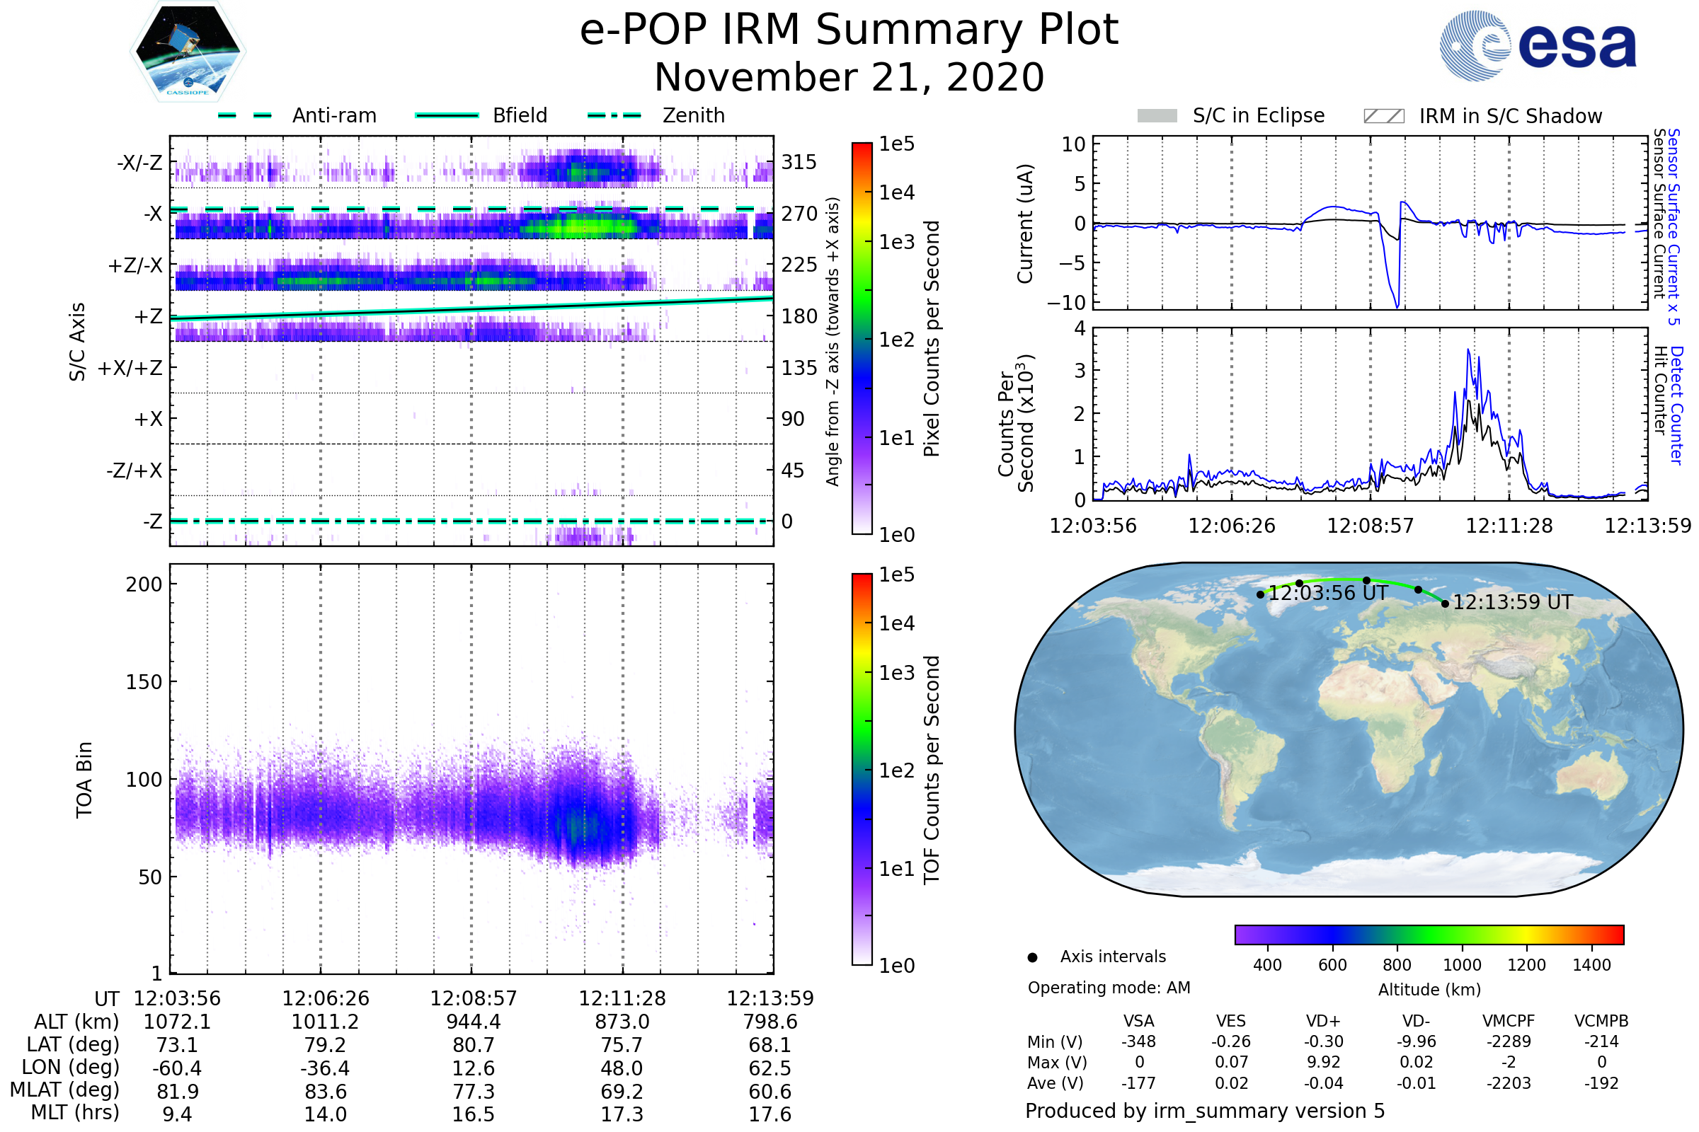The width and height of the screenshot is (1699, 1132).
Task: Click the 12:08:57 label under TOA plot
Action: 473,998
